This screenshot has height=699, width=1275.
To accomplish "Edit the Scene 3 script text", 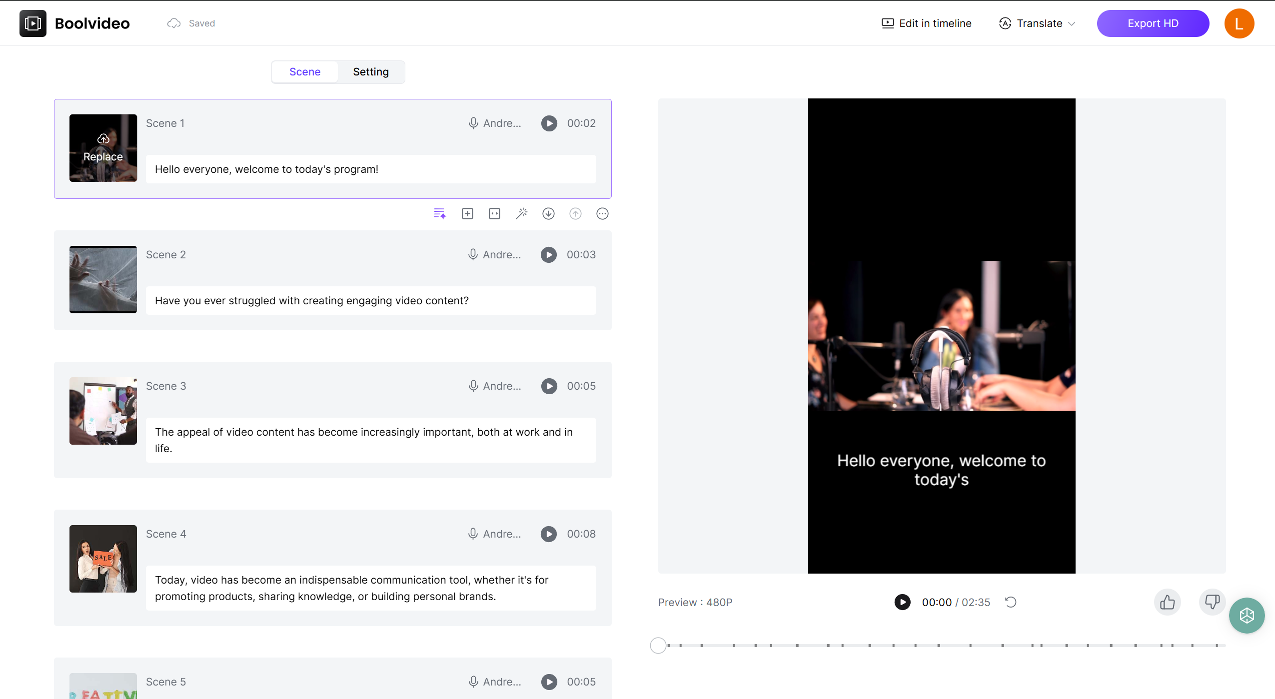I will pos(371,440).
